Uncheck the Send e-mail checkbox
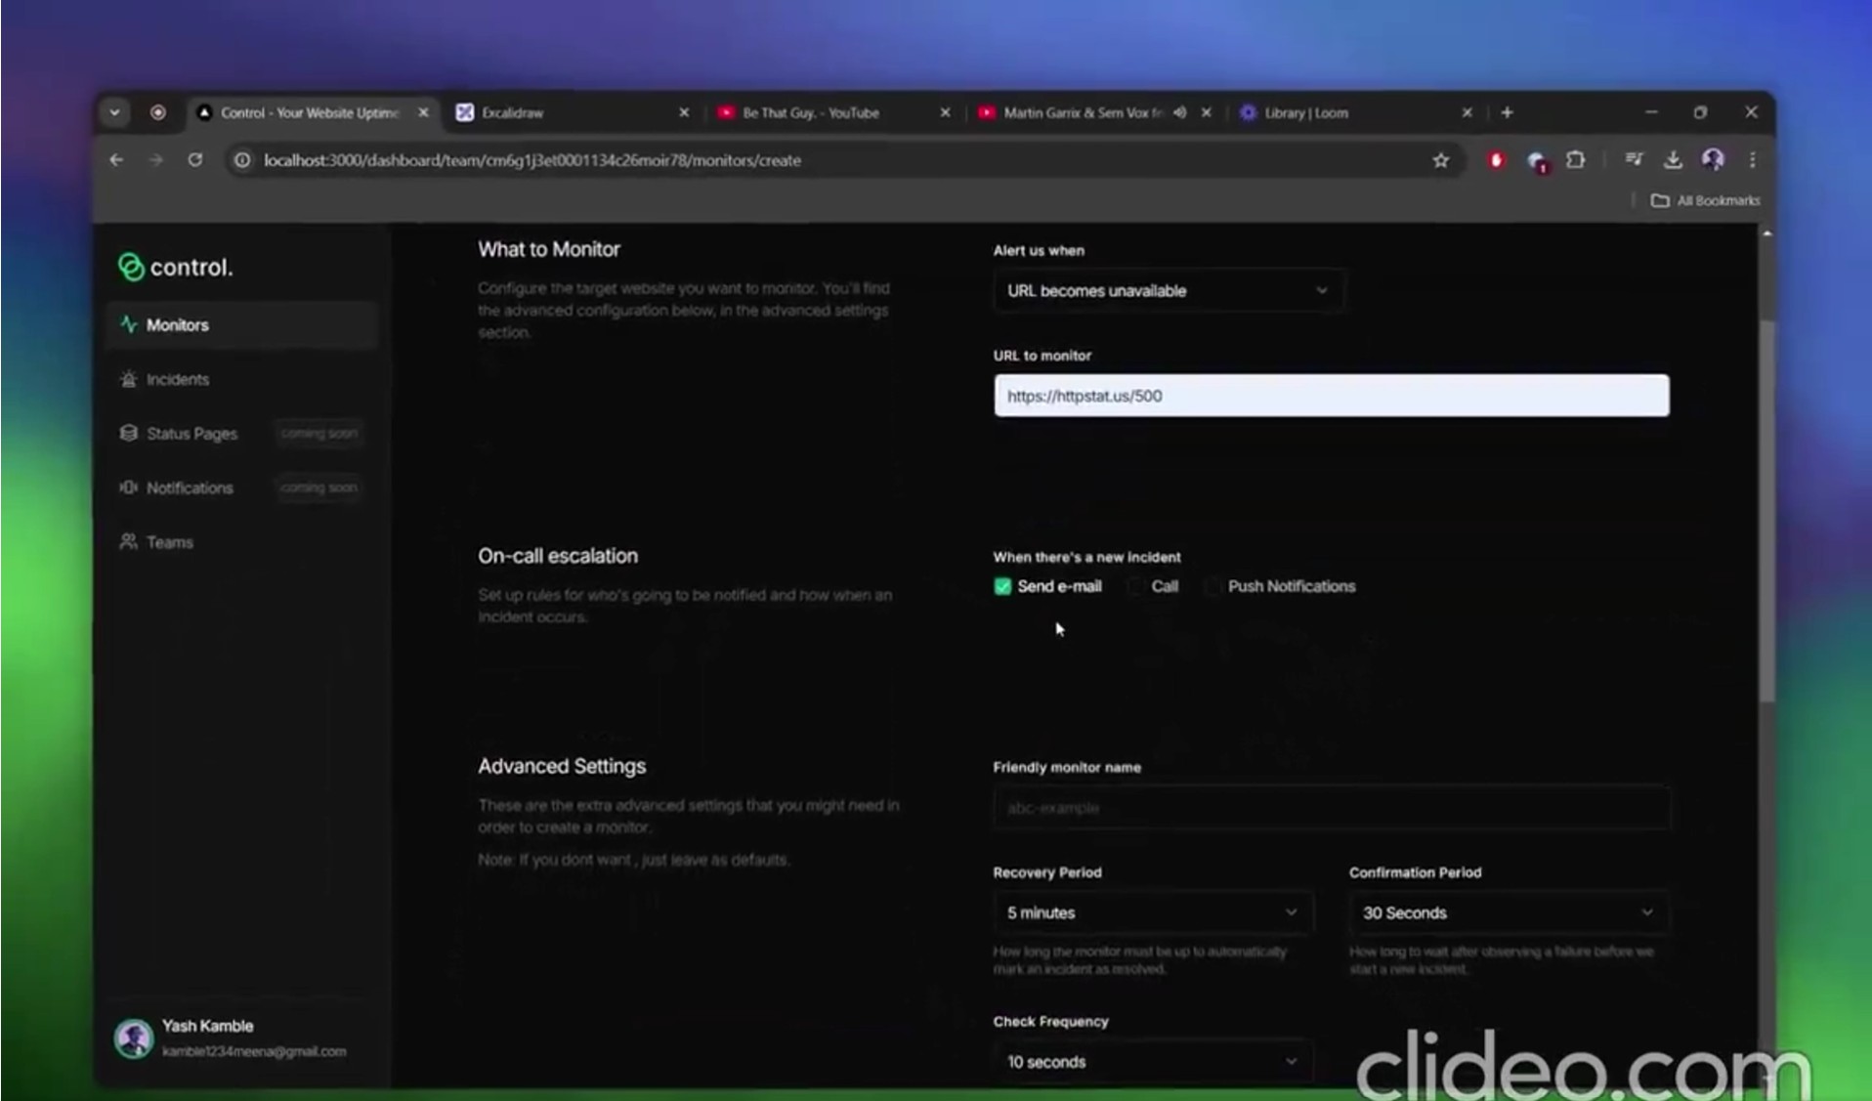Image resolution: width=1872 pixels, height=1101 pixels. point(1002,586)
